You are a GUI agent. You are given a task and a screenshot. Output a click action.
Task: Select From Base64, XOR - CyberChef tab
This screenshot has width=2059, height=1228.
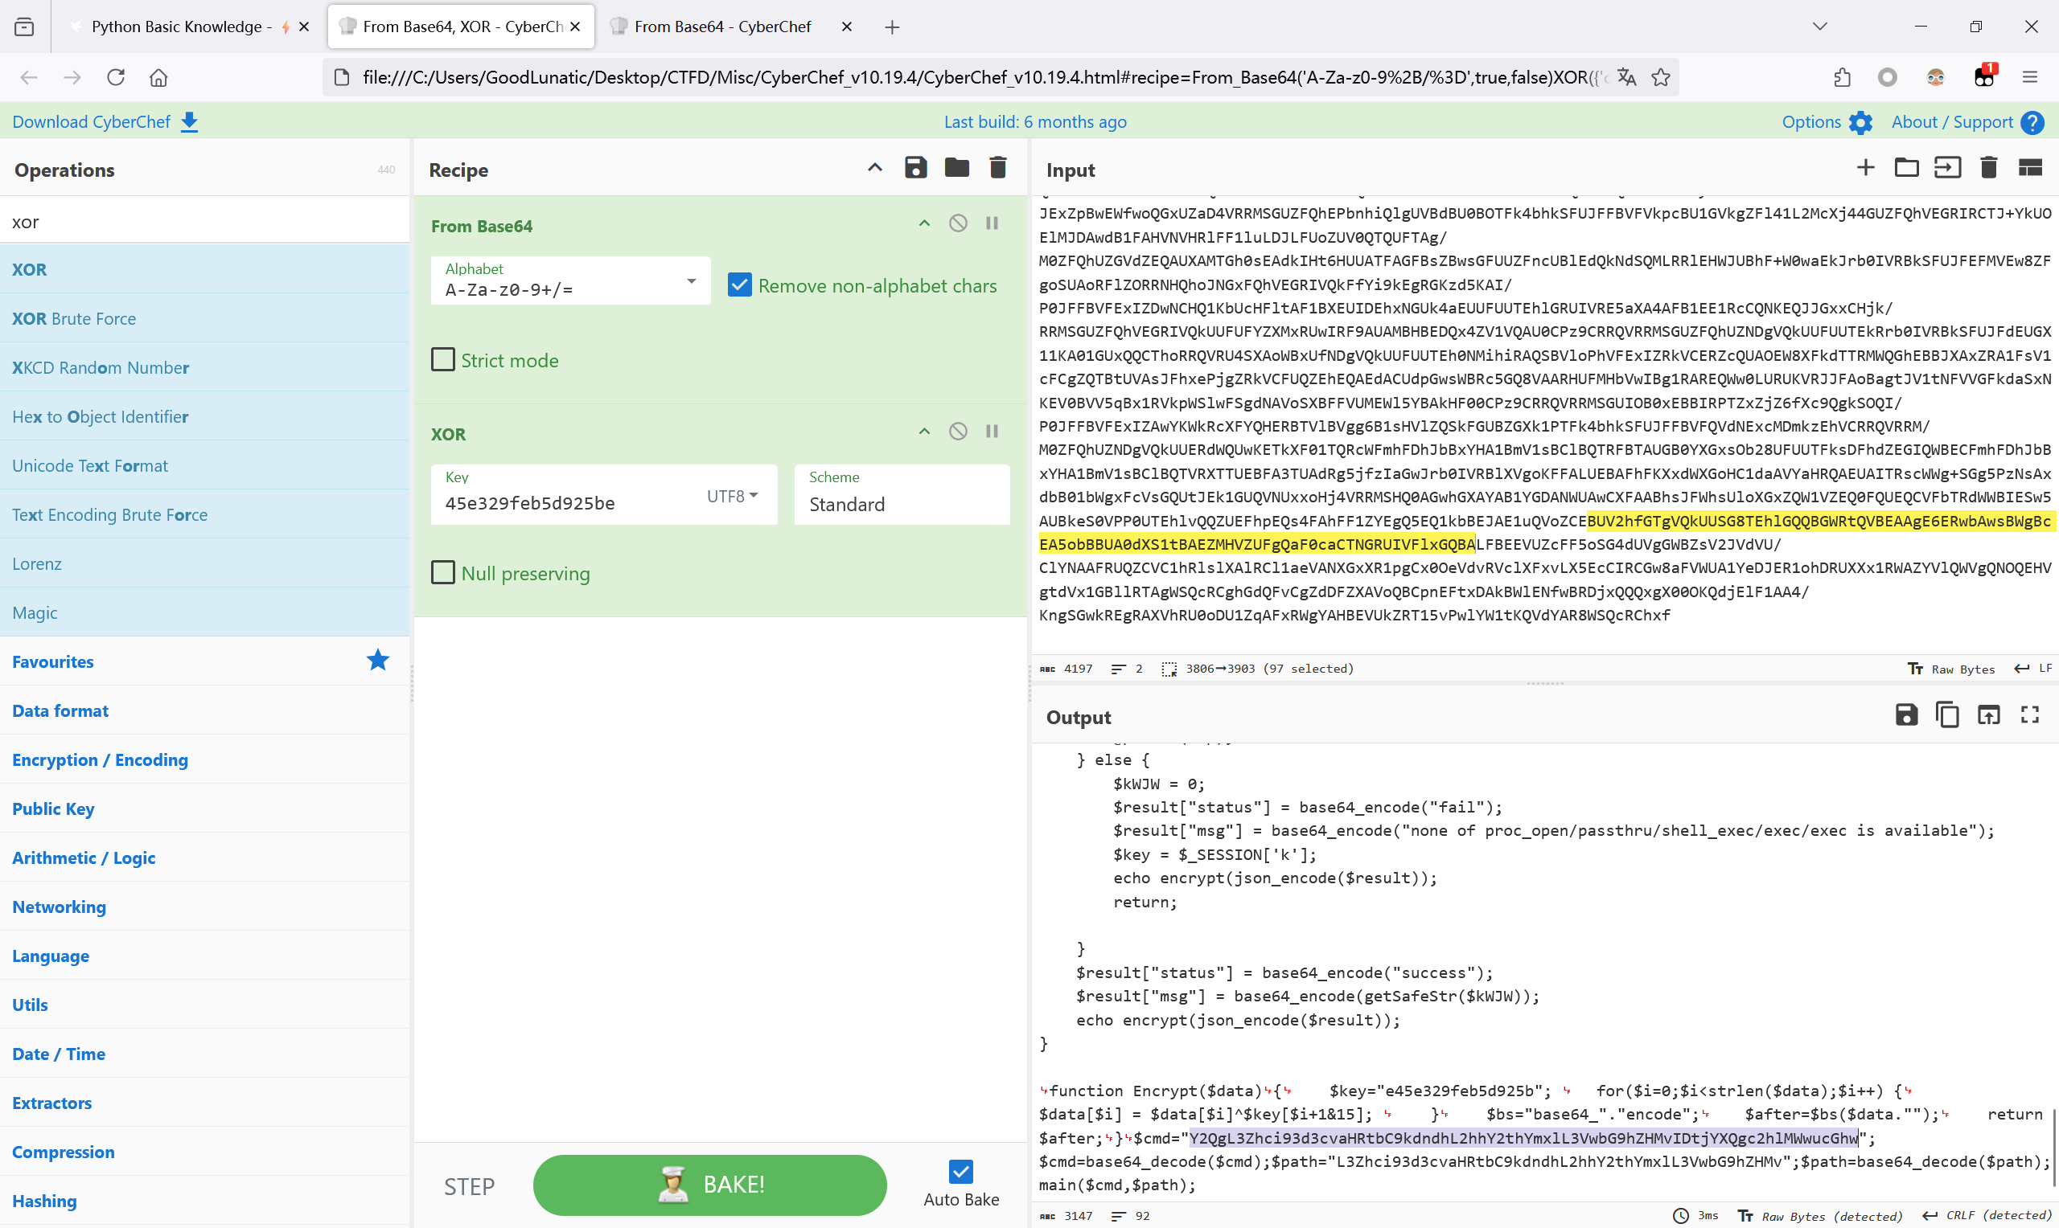pyautogui.click(x=461, y=27)
